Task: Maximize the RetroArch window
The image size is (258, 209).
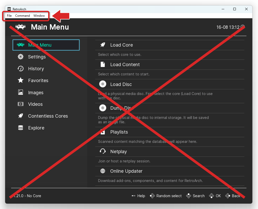Action: [x=235, y=9]
